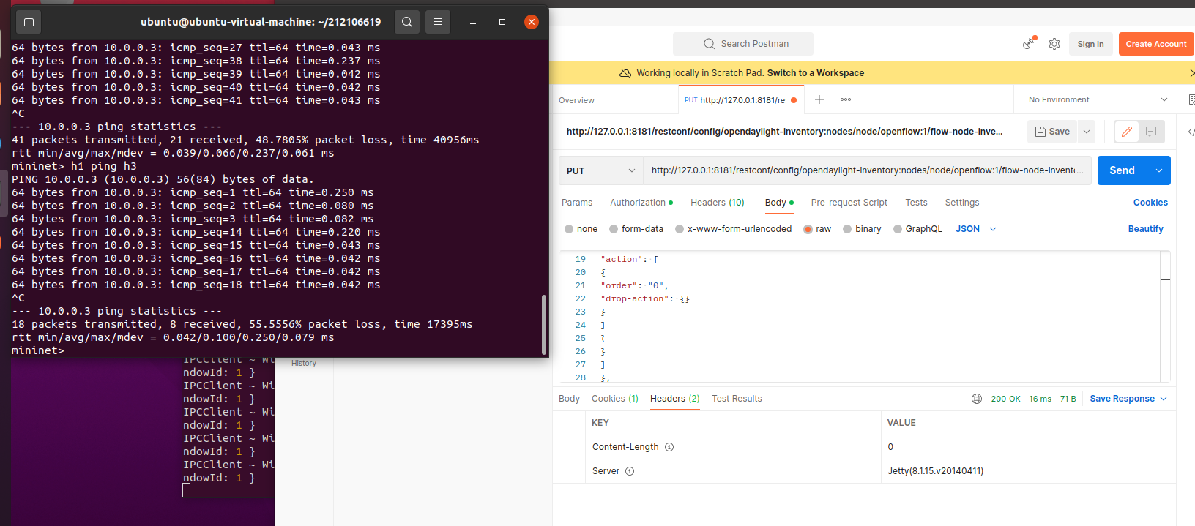
Task: Open the request Settings tab
Action: pos(962,203)
